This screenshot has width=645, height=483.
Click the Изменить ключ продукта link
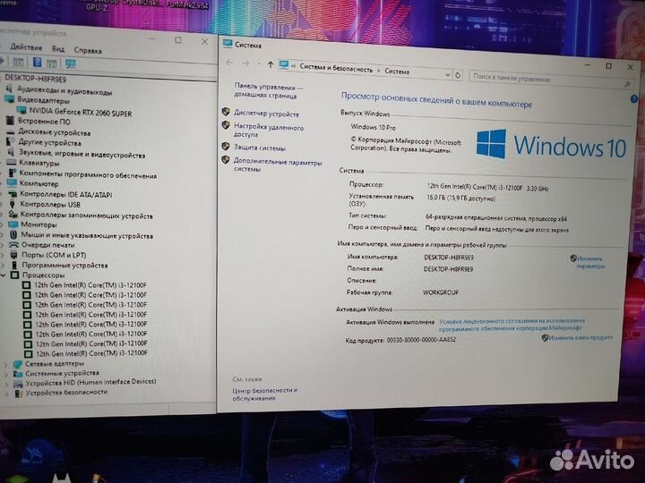[x=580, y=337]
